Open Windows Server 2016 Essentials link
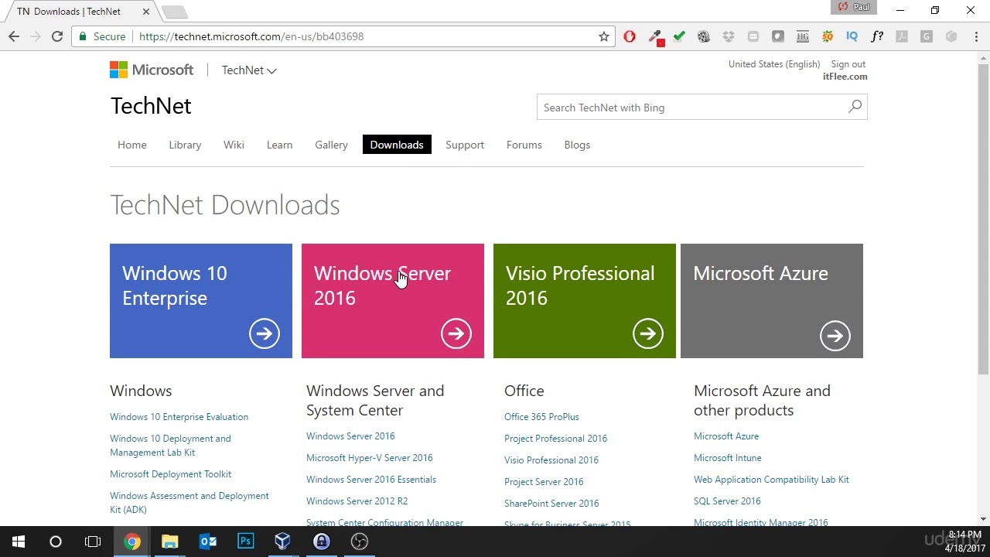 371,480
